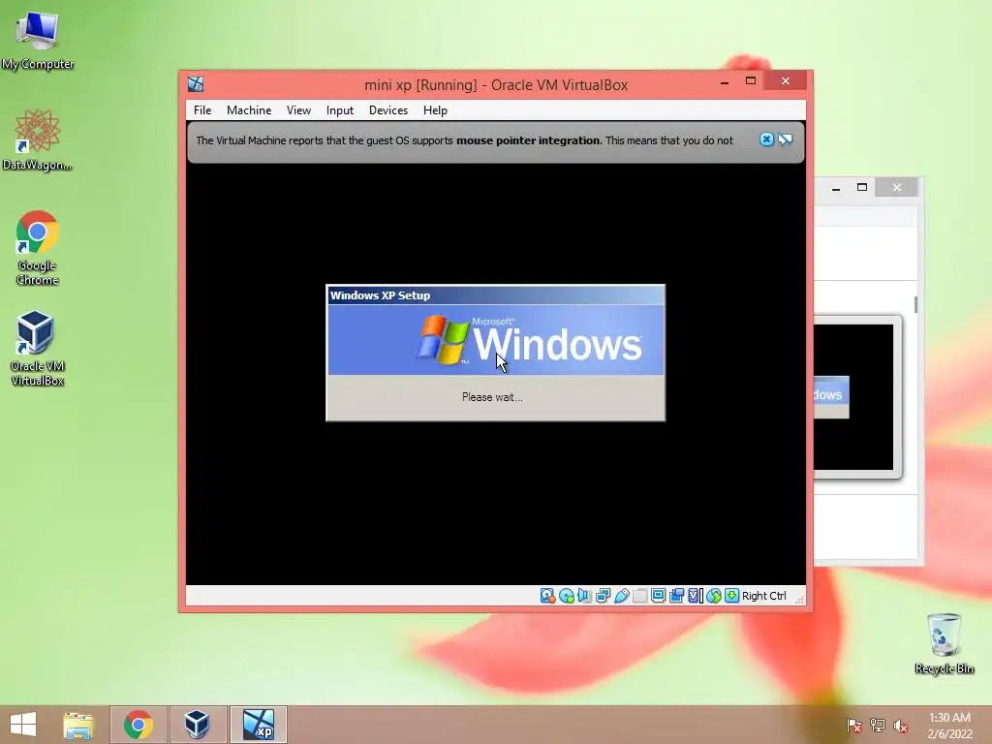Maximize the mini xp VirtualBox window
The width and height of the screenshot is (992, 744).
[x=751, y=81]
